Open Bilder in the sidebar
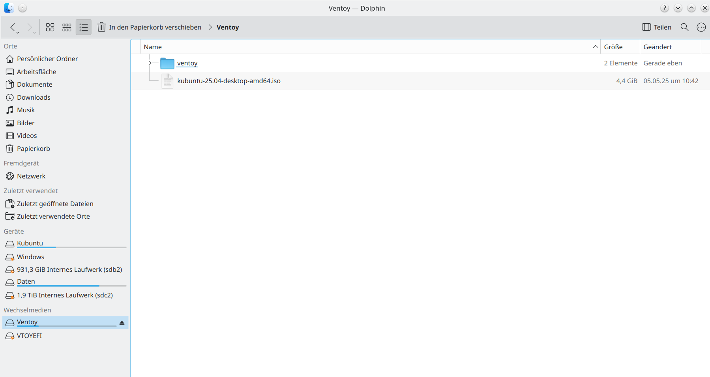Image resolution: width=710 pixels, height=377 pixels. pos(65,123)
